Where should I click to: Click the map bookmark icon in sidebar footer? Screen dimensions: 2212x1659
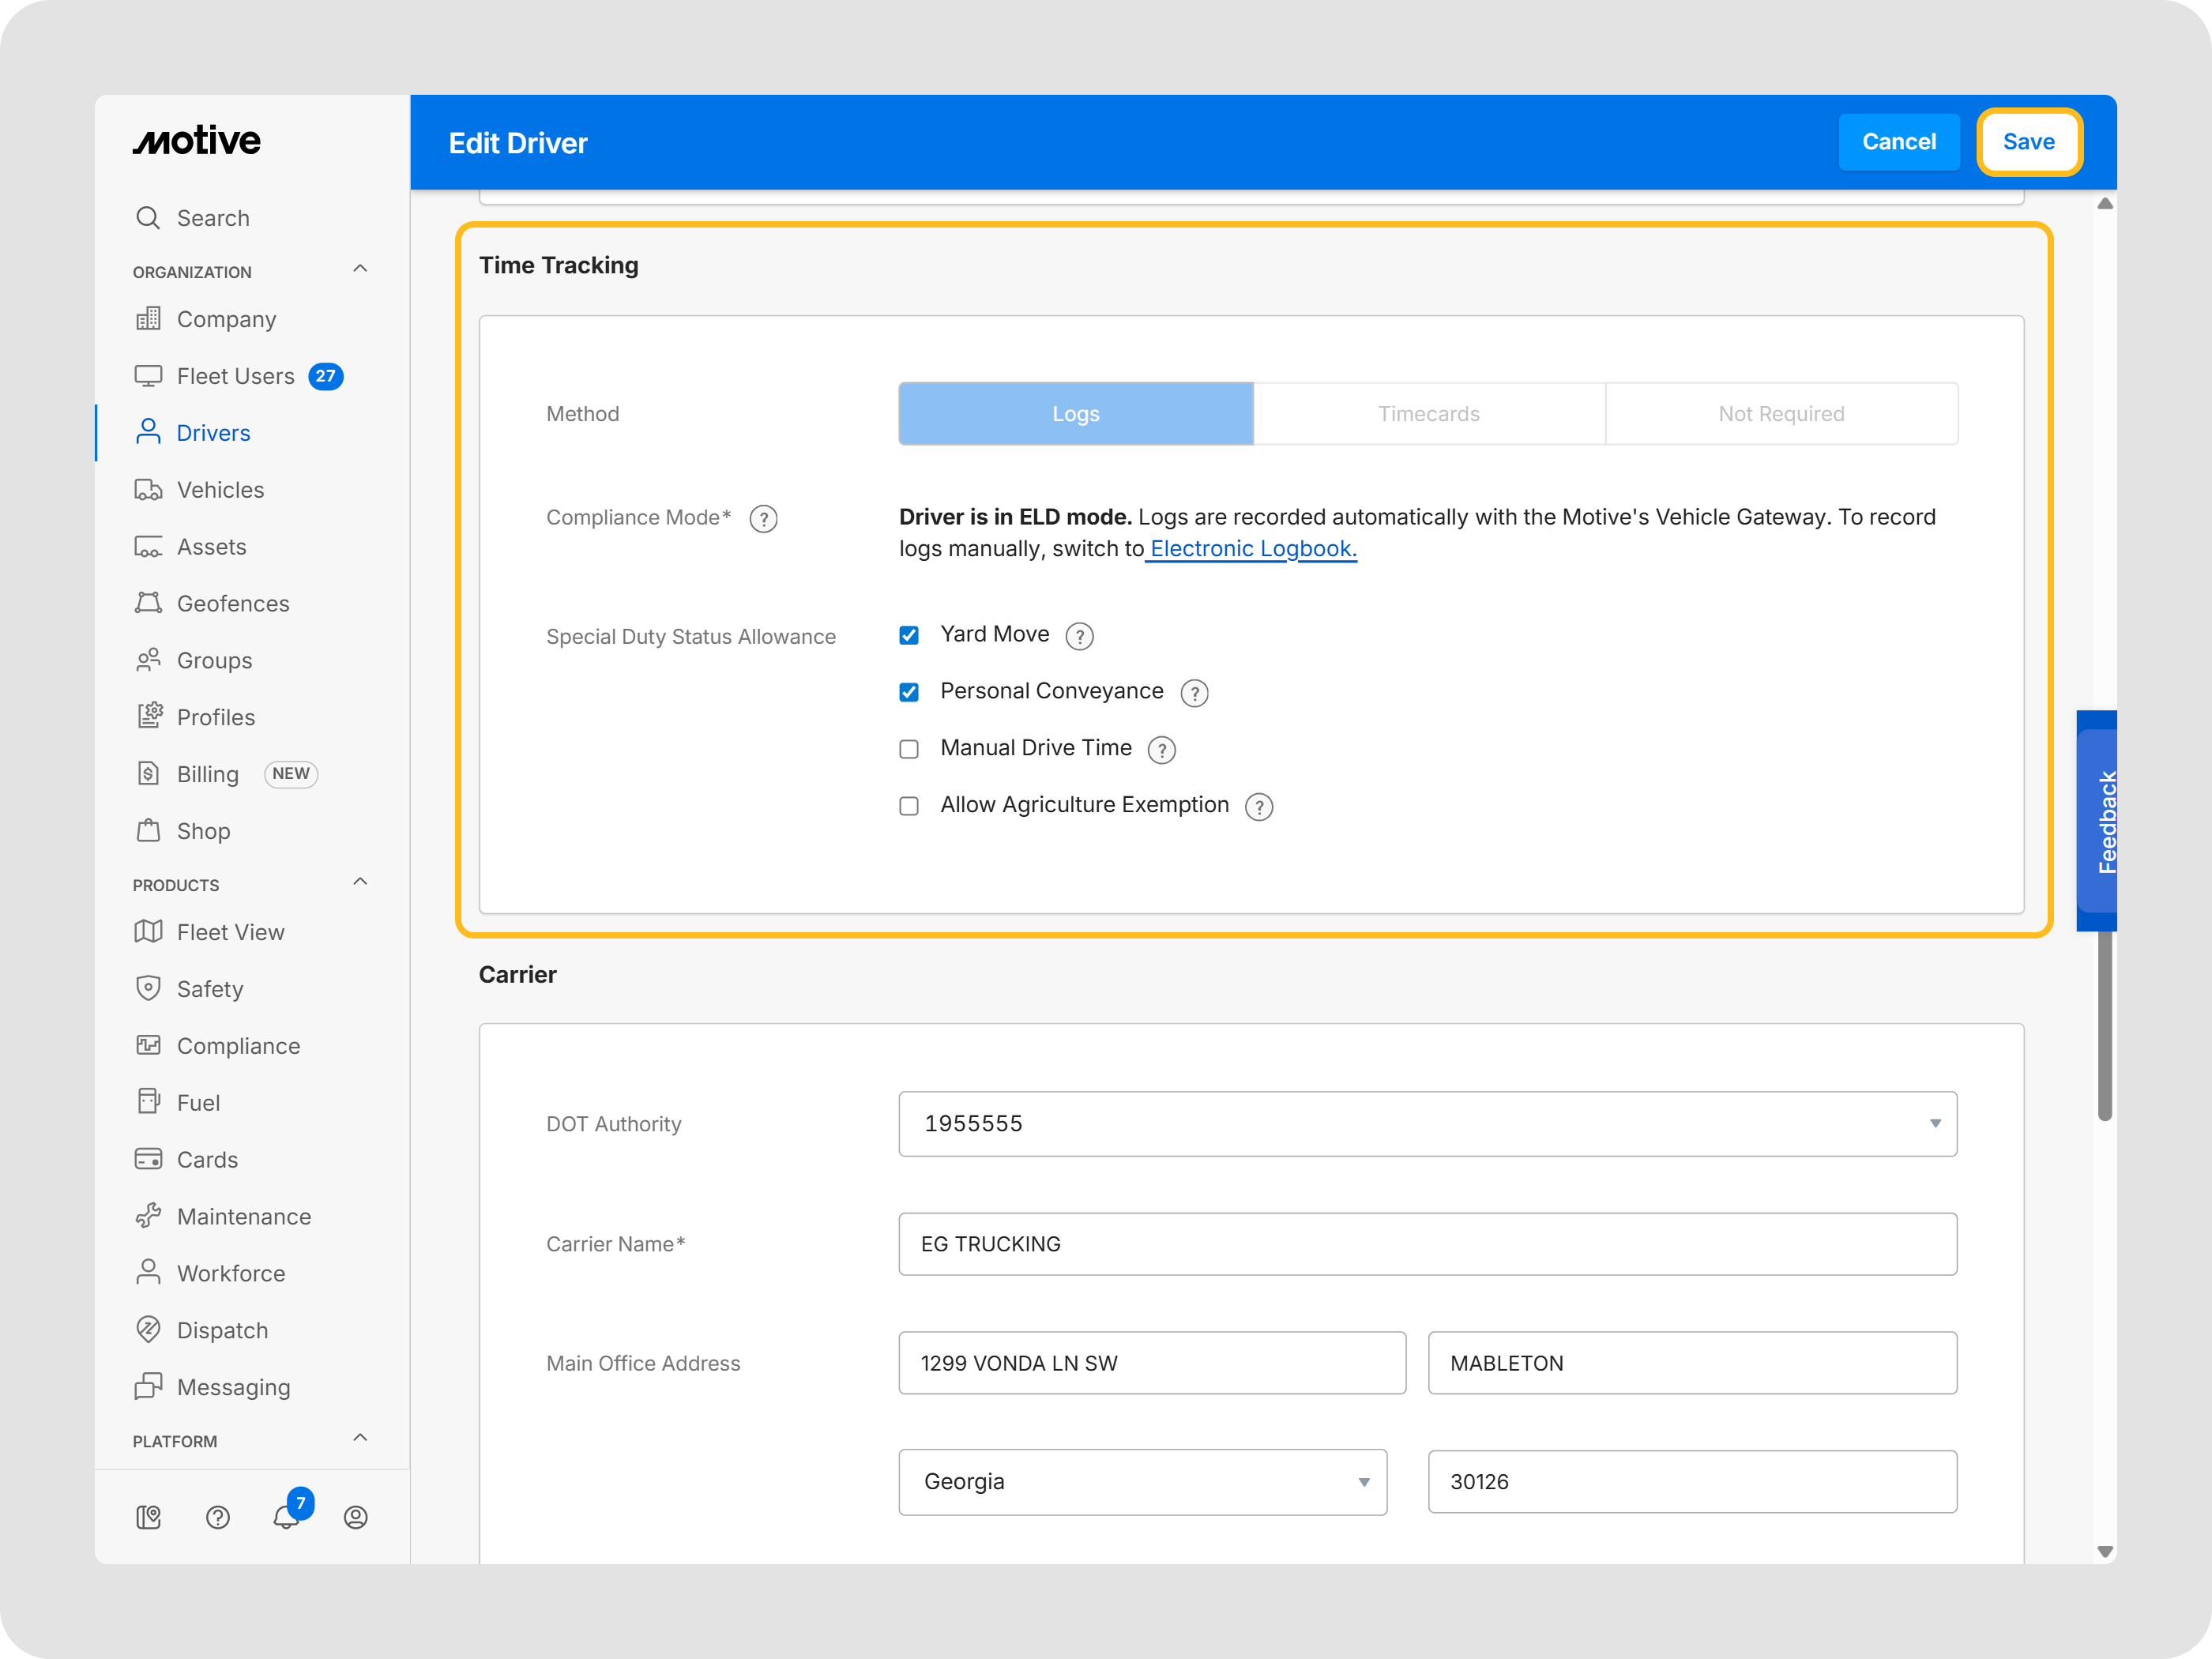tap(149, 1517)
